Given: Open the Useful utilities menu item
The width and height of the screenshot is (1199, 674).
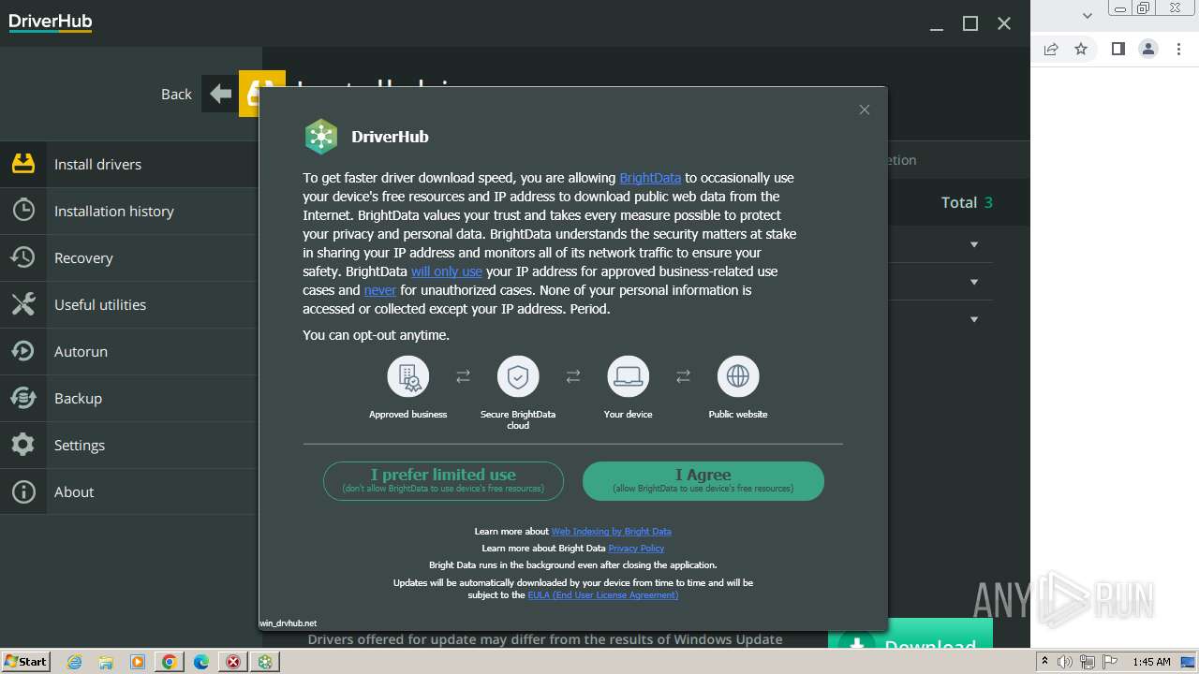Looking at the screenshot, I should [129, 304].
